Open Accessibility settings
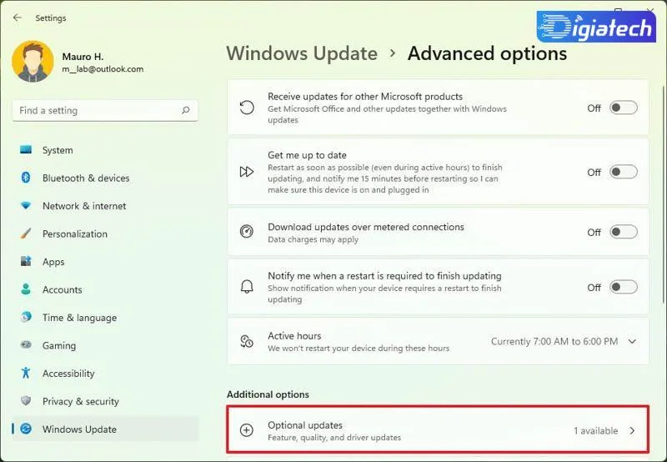This screenshot has width=667, height=462. pos(105,373)
